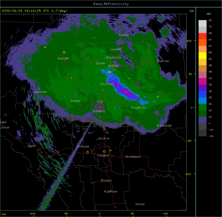Select the bright yellow 51-54 dBZ swatch
Screen dimensions: 222x217
click(x=202, y=55)
